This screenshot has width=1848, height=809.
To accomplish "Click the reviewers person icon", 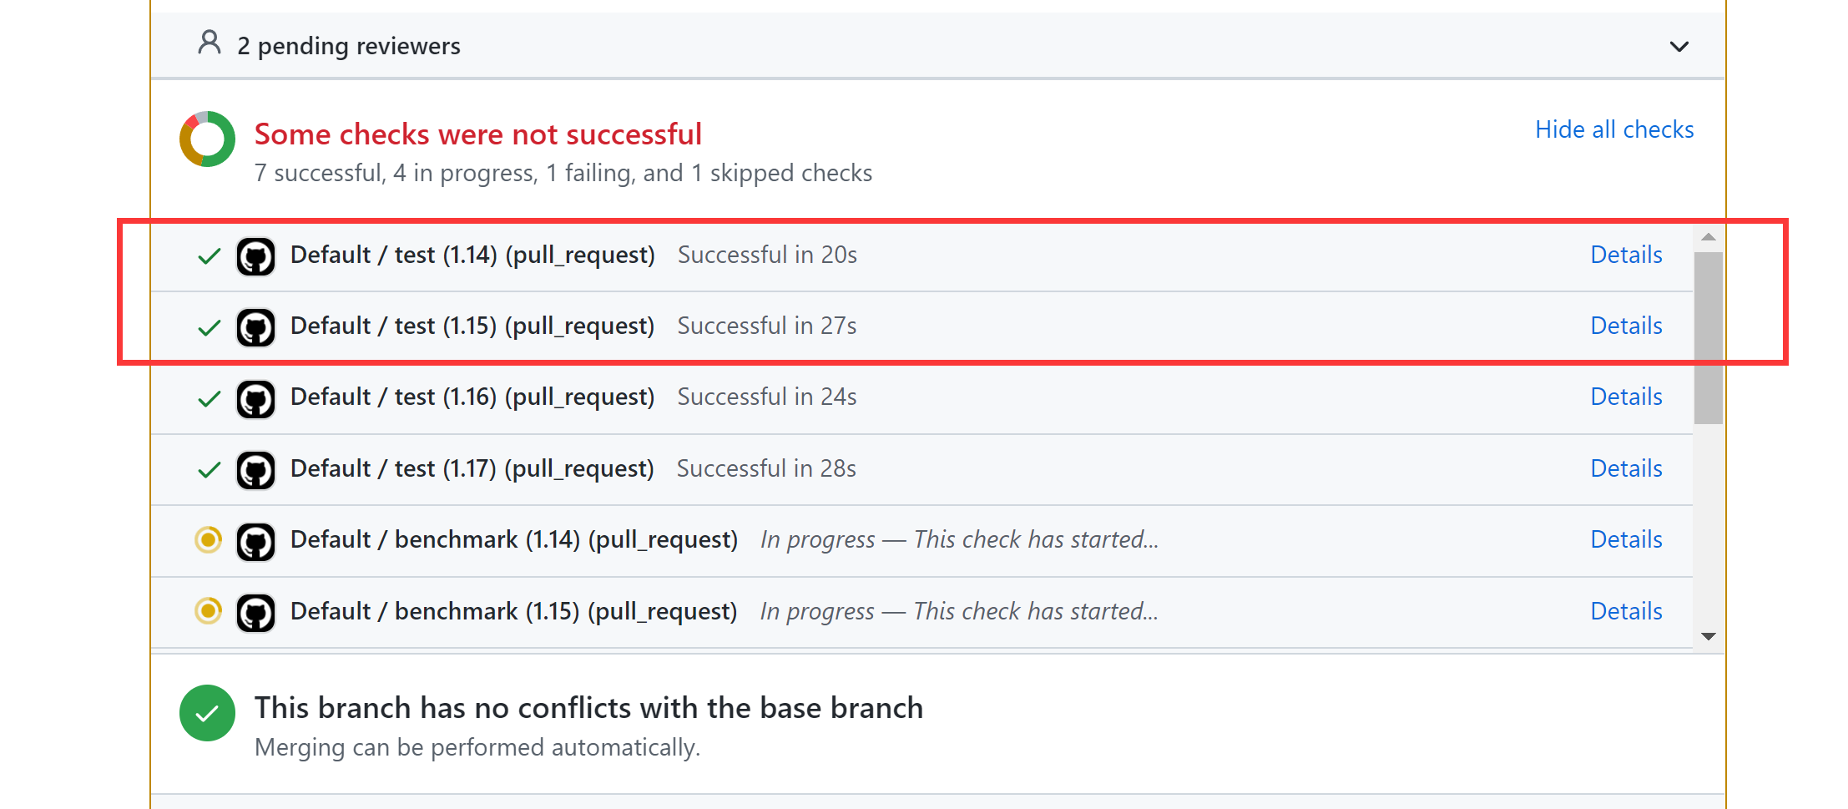I will click(208, 44).
